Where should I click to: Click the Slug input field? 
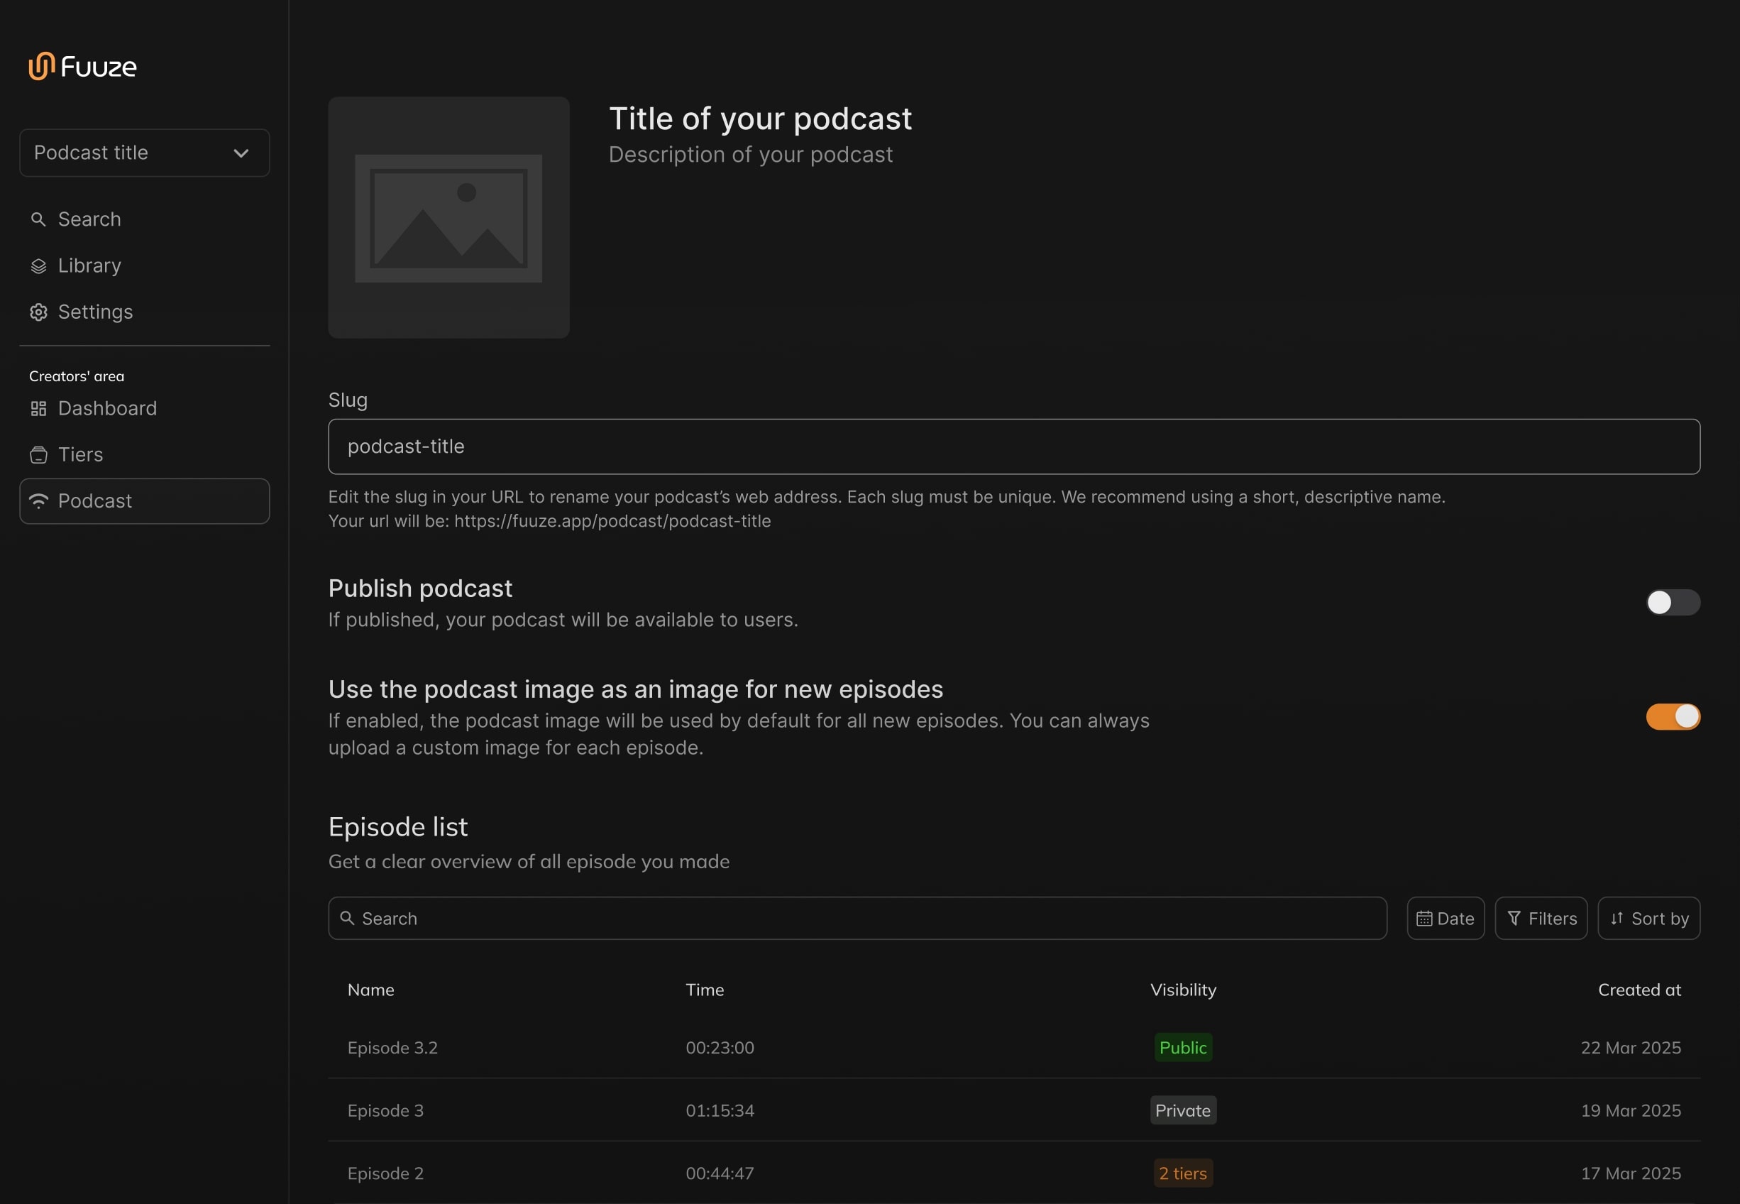(1013, 447)
